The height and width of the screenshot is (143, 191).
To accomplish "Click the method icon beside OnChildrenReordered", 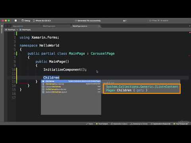I will pos(43,89).
